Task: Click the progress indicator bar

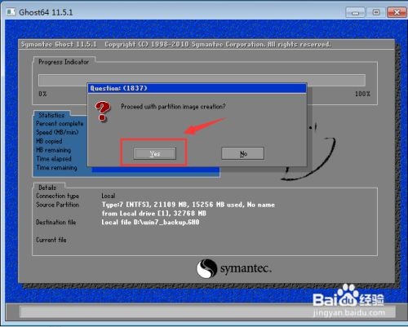Action: pos(202,80)
